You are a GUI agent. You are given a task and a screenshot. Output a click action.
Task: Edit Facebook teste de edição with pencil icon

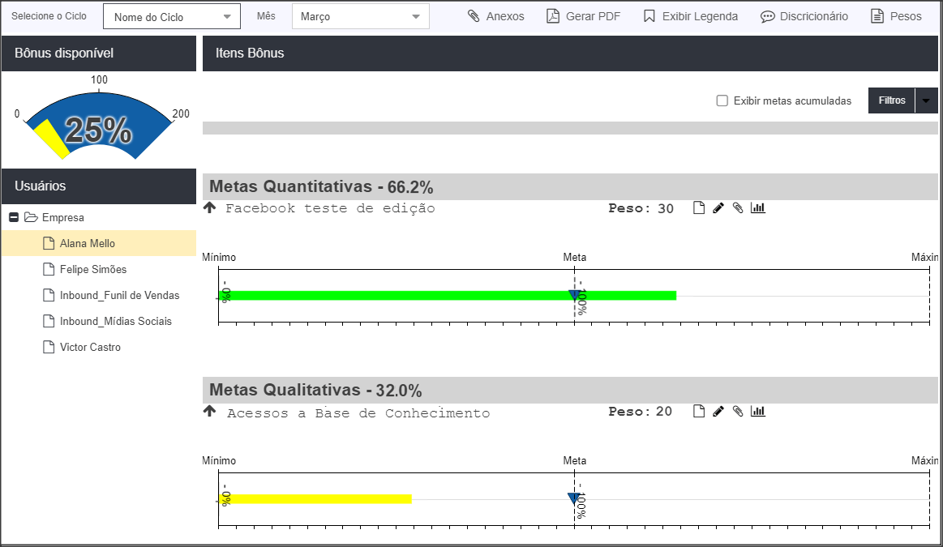(718, 208)
